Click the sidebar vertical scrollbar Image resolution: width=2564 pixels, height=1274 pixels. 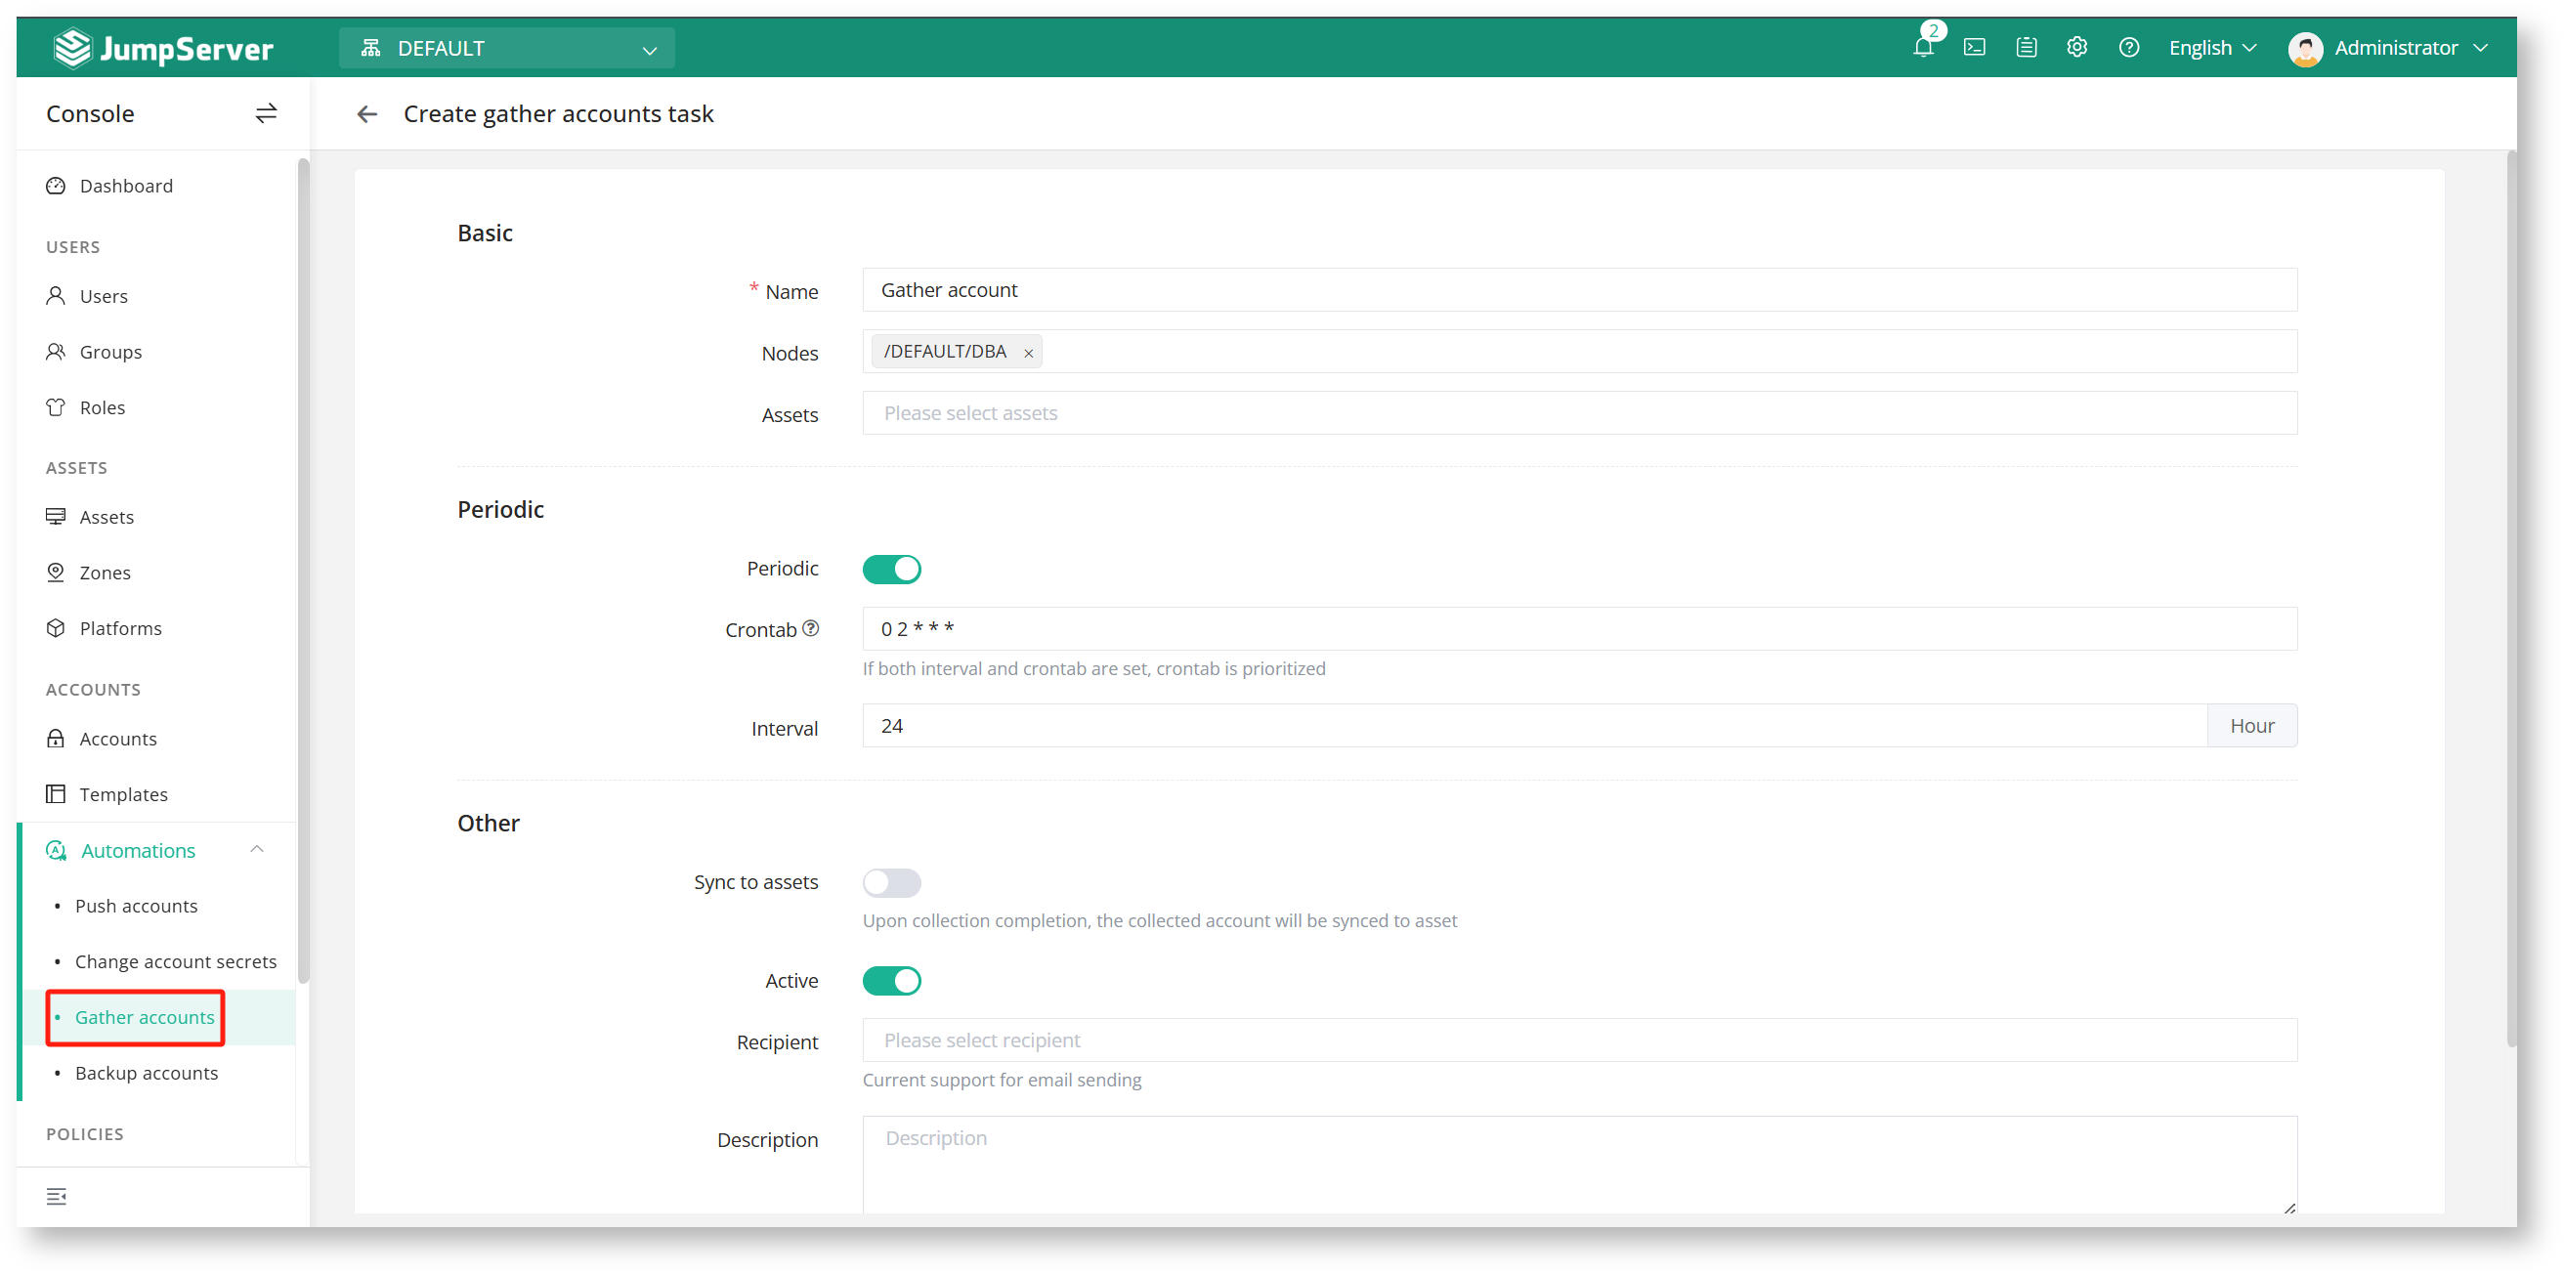(x=303, y=570)
